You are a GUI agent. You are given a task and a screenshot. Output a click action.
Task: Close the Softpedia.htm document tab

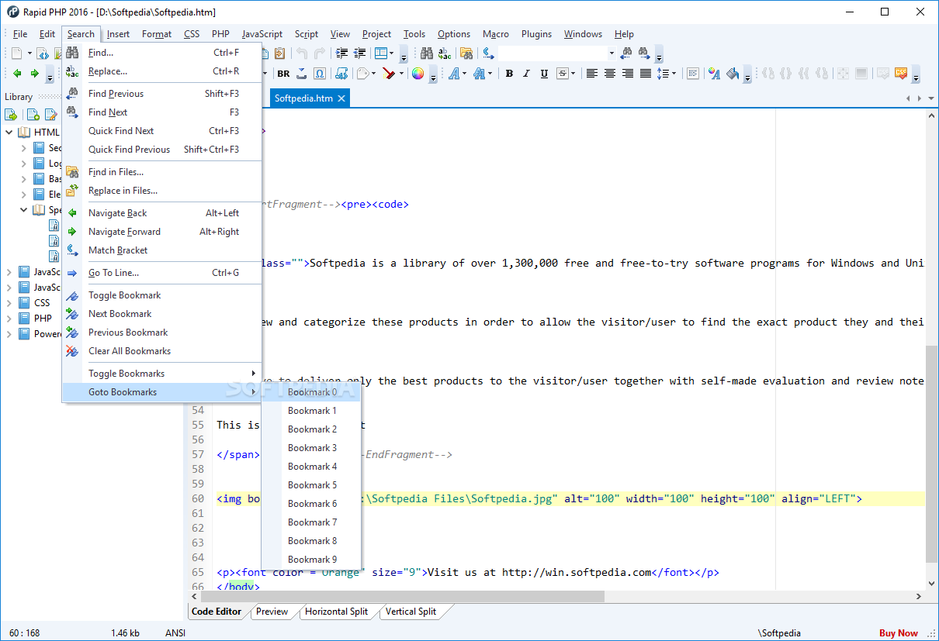pyautogui.click(x=341, y=99)
